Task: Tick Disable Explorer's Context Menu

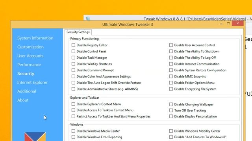Action: (73, 104)
